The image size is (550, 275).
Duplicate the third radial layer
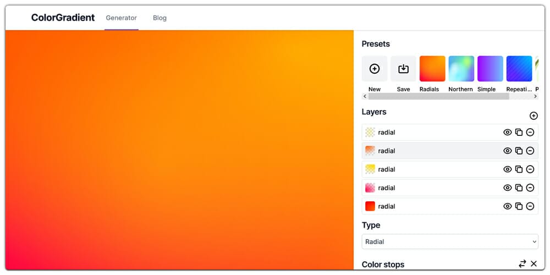519,169
